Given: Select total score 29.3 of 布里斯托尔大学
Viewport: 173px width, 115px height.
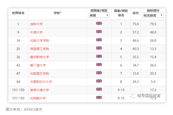Looking at the screenshot, I should coord(136,82).
